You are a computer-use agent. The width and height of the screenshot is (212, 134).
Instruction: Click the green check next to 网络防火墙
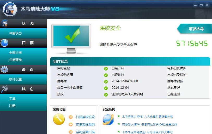[106, 75]
